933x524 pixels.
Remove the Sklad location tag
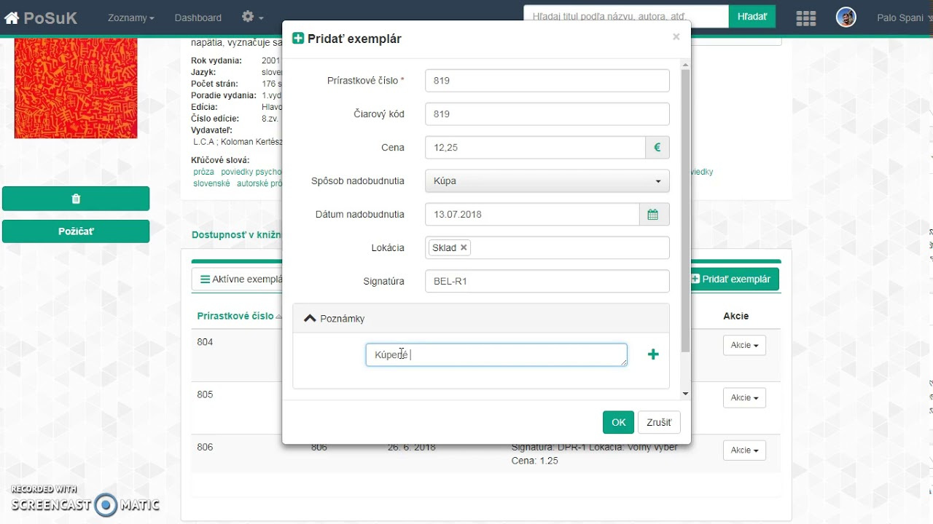click(464, 248)
